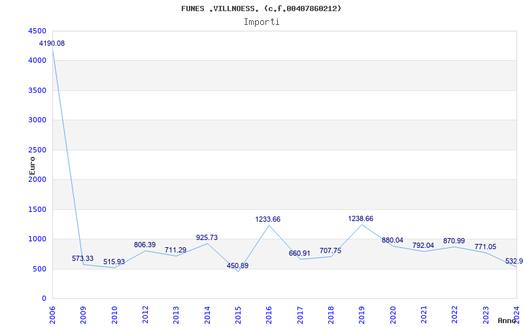The image size is (523, 327).
Task: Click the 806.39 value label
Action: click(x=144, y=245)
